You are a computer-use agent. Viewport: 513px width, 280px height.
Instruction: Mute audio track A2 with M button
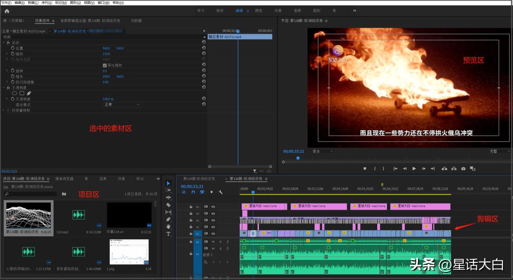click(213, 242)
